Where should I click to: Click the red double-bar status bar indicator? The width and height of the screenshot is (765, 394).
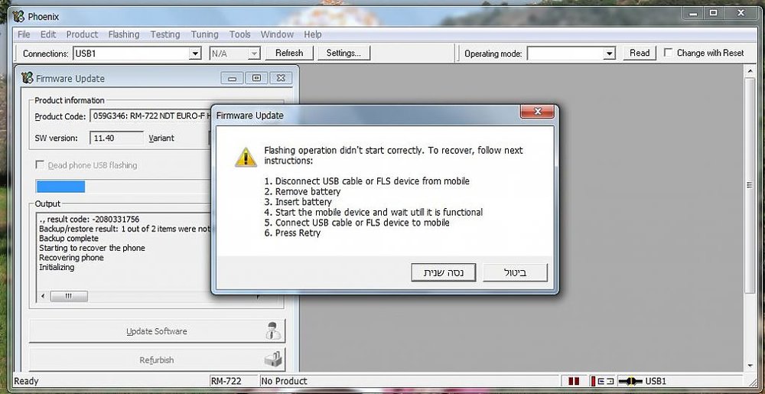pyautogui.click(x=574, y=381)
